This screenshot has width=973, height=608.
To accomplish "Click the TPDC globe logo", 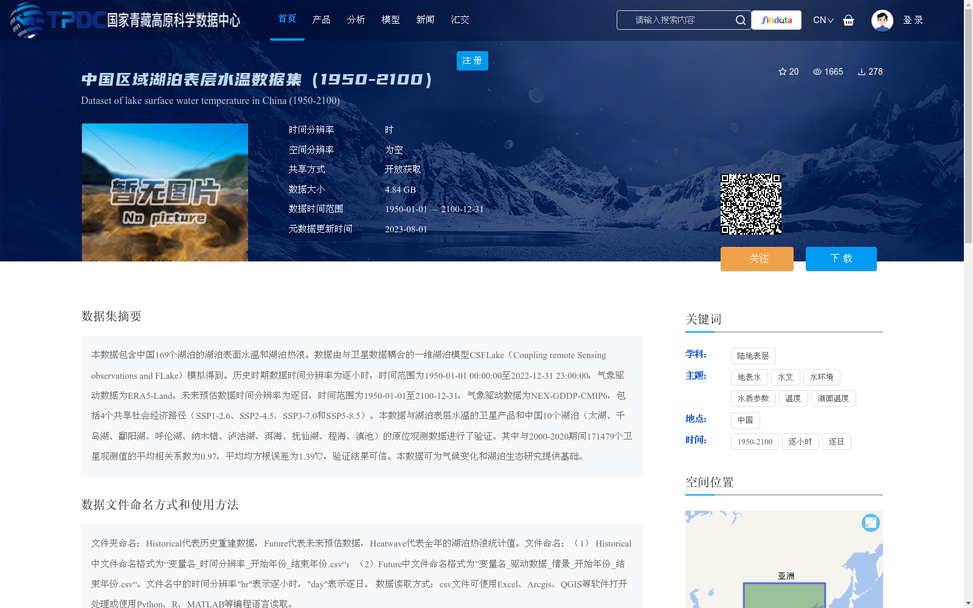I will pos(27,20).
